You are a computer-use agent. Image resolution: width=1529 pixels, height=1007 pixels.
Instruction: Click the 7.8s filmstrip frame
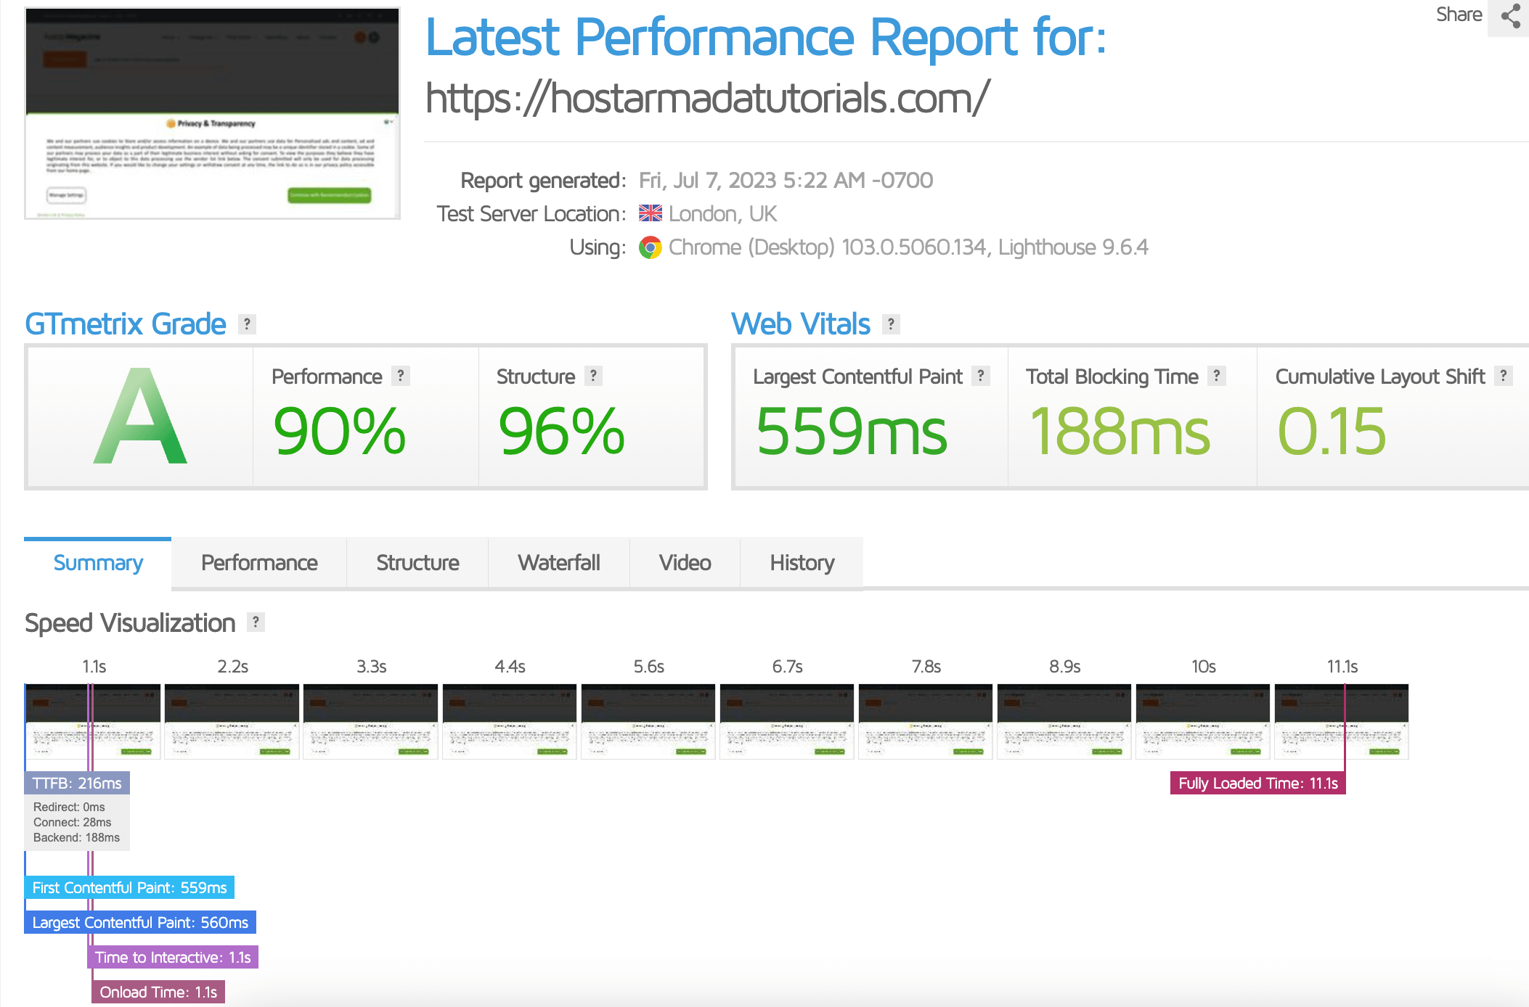[925, 721]
